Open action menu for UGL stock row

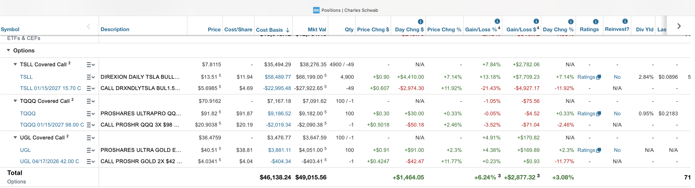(91, 150)
